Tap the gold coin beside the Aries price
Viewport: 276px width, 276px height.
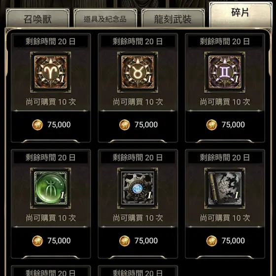coord(37,125)
